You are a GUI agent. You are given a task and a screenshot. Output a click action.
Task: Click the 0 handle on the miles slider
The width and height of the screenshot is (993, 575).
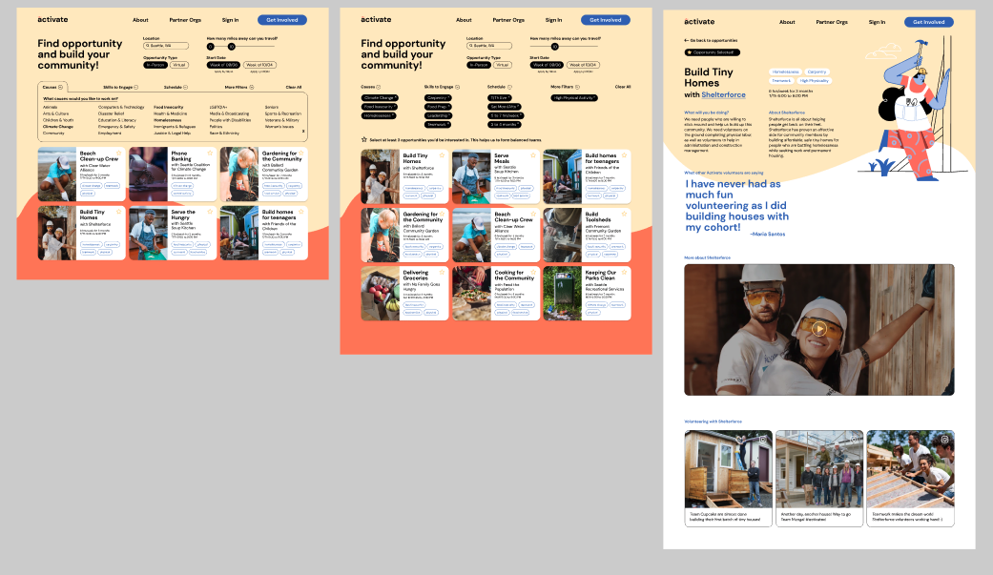(x=211, y=46)
